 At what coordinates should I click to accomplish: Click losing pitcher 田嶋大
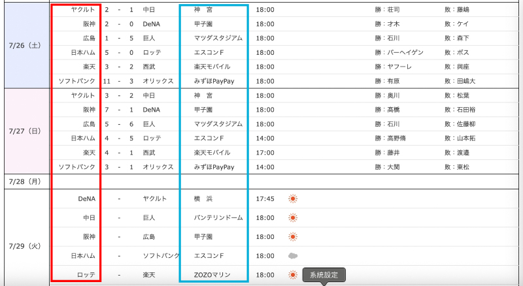460,81
